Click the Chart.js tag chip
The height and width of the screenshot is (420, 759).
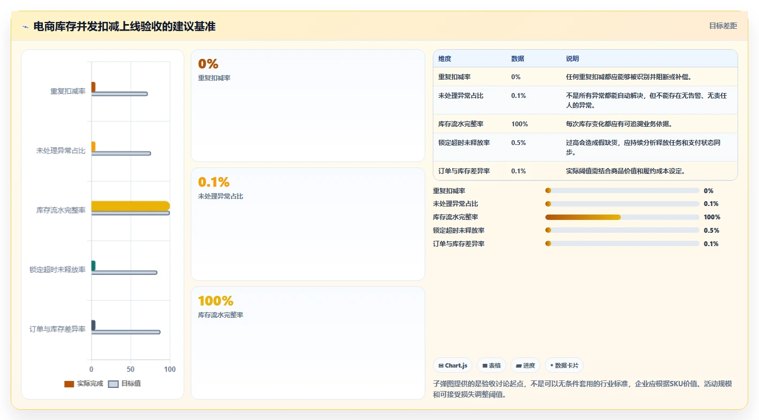453,365
